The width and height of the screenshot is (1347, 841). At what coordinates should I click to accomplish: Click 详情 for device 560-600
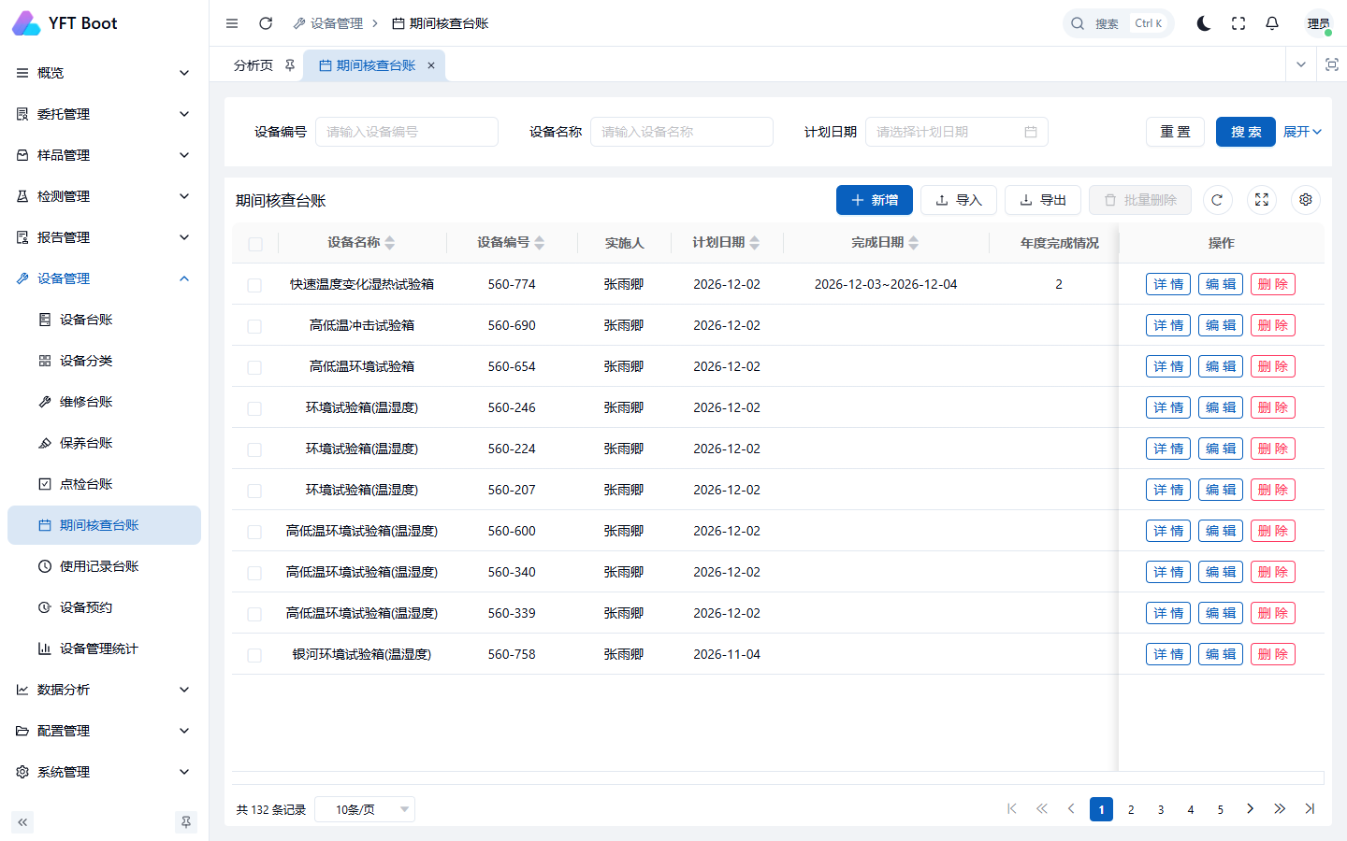[1168, 531]
